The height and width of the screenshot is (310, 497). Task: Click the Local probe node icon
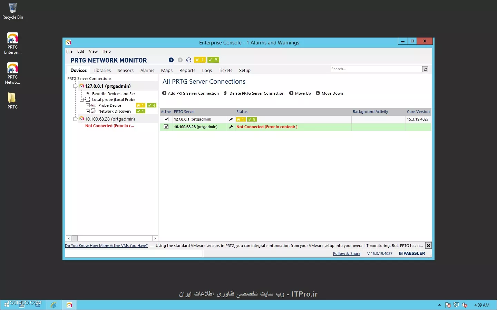88,100
